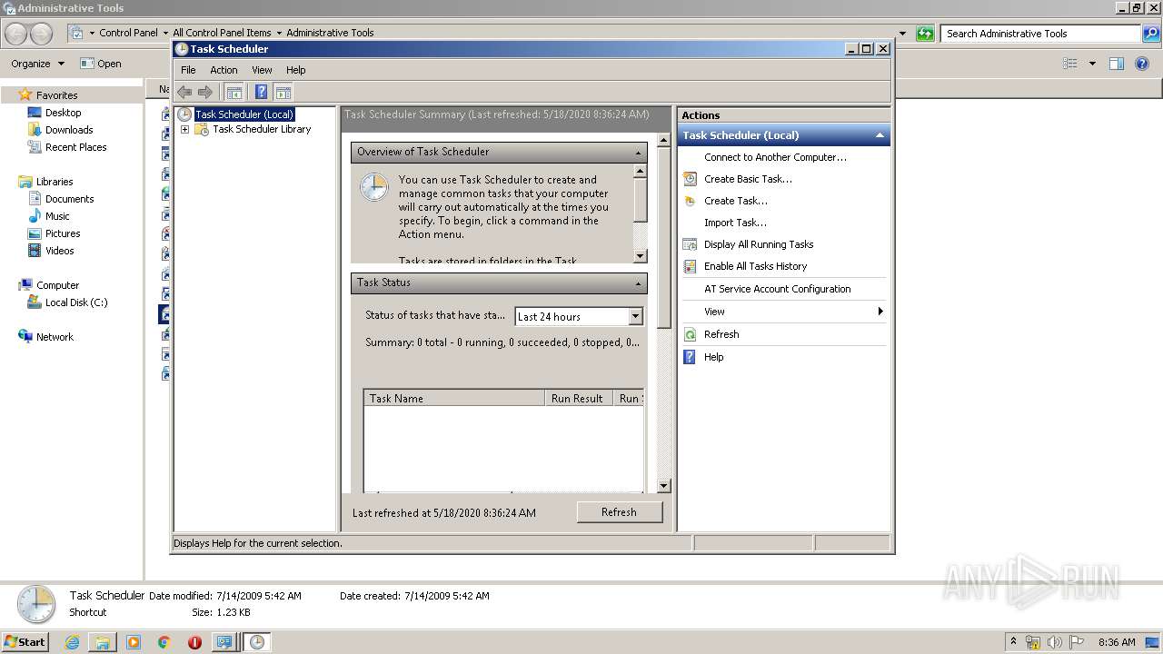The image size is (1163, 654).
Task: Open the view options dropdown arrow in Explorer
Action: click(1092, 64)
